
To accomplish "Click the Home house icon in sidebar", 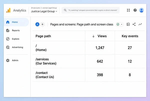I will 8,22.
